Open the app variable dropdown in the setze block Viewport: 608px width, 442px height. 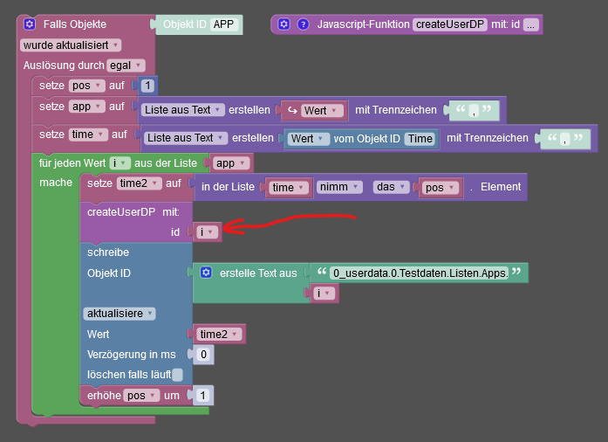click(87, 107)
